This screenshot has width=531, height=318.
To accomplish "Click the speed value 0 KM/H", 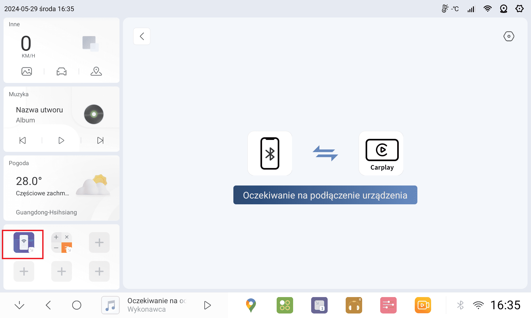I will [27, 46].
